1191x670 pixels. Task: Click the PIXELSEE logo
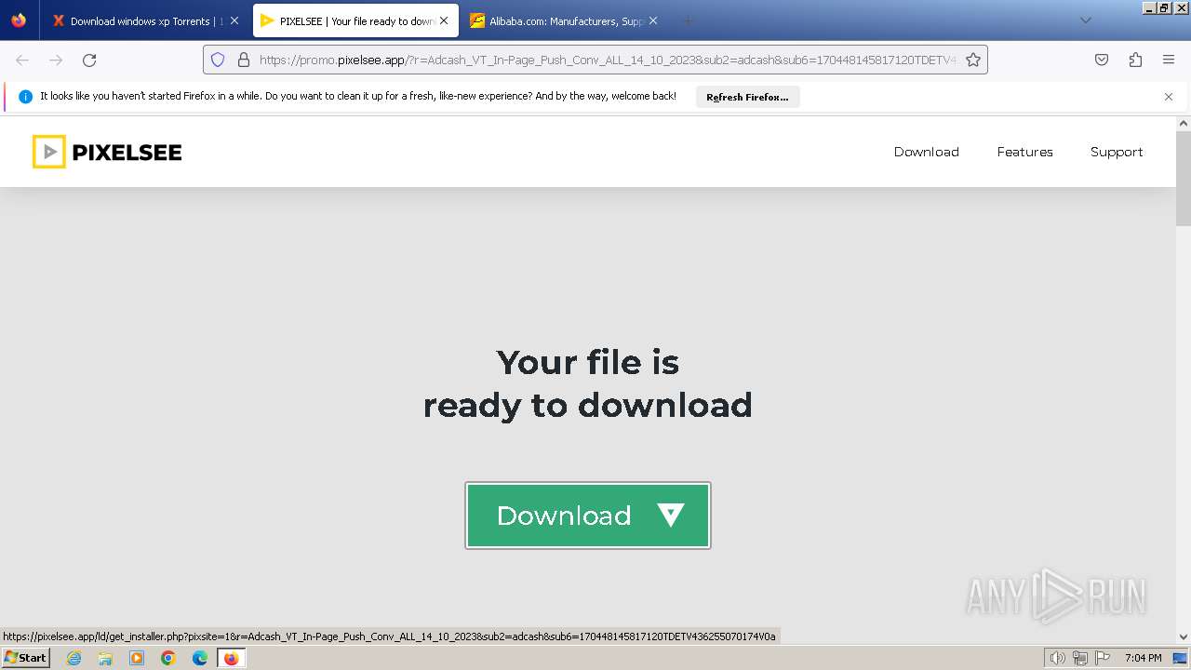pyautogui.click(x=107, y=152)
